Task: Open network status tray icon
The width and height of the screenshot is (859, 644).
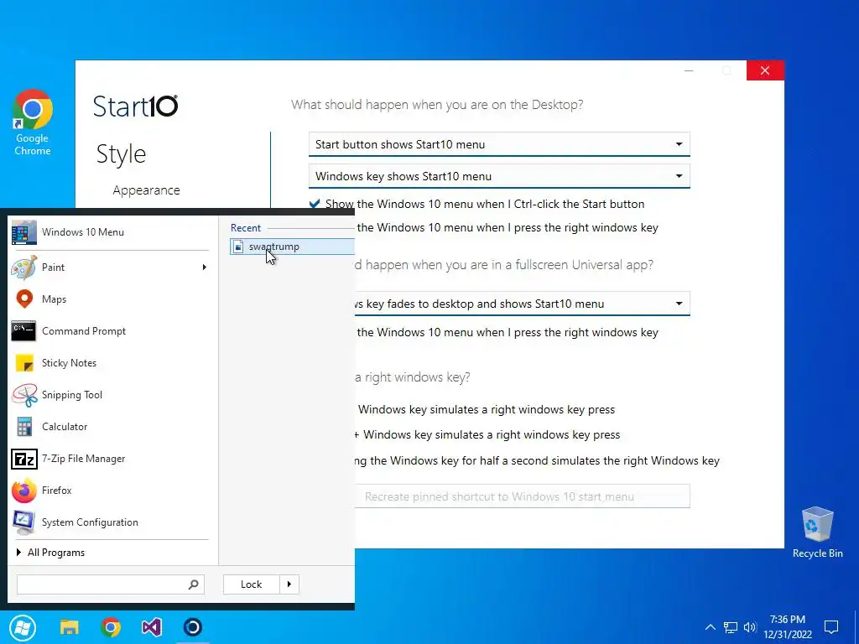Action: [731, 627]
